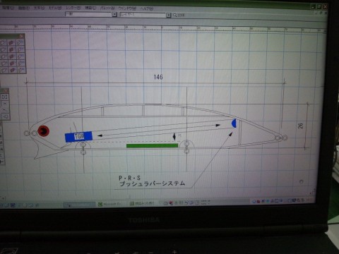Click the magnifier zoom icon in the toolbar

coord(175,16)
